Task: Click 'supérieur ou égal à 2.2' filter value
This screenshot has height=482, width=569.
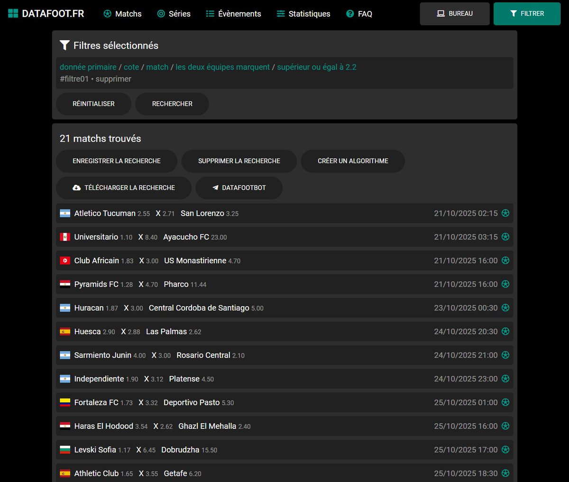Action: pos(317,67)
